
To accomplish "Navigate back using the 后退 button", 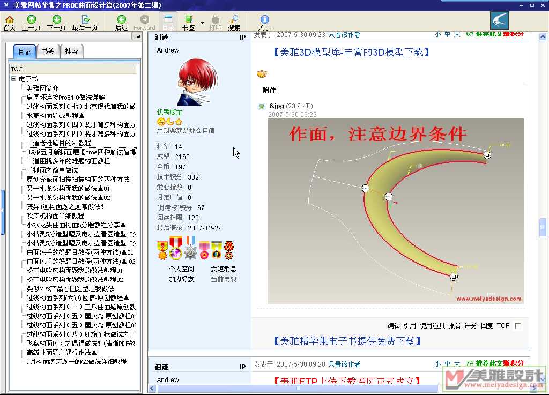I will coord(122,23).
